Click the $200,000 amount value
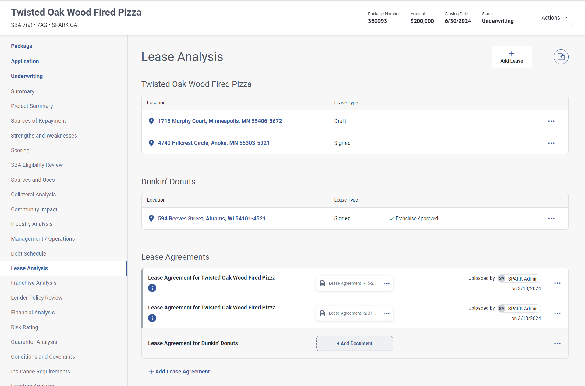 tap(422, 21)
